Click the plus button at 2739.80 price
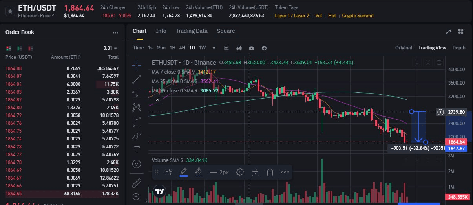Screen dimensions: 473x205 click(x=440, y=112)
